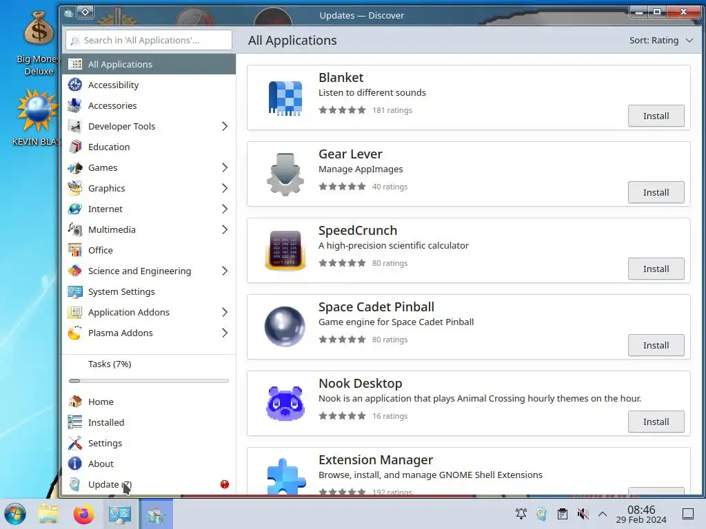Viewport: 706px width, 529px height.
Task: Click the pin window titlebar icon
Action: pos(85,12)
